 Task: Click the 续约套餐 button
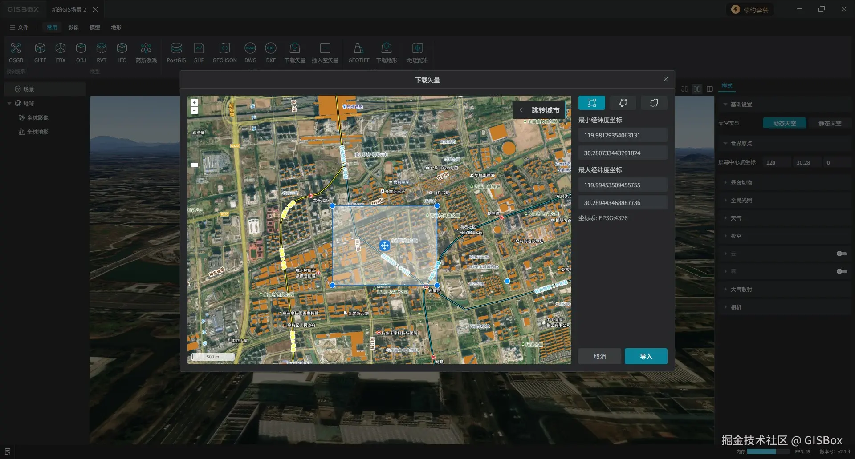point(750,10)
